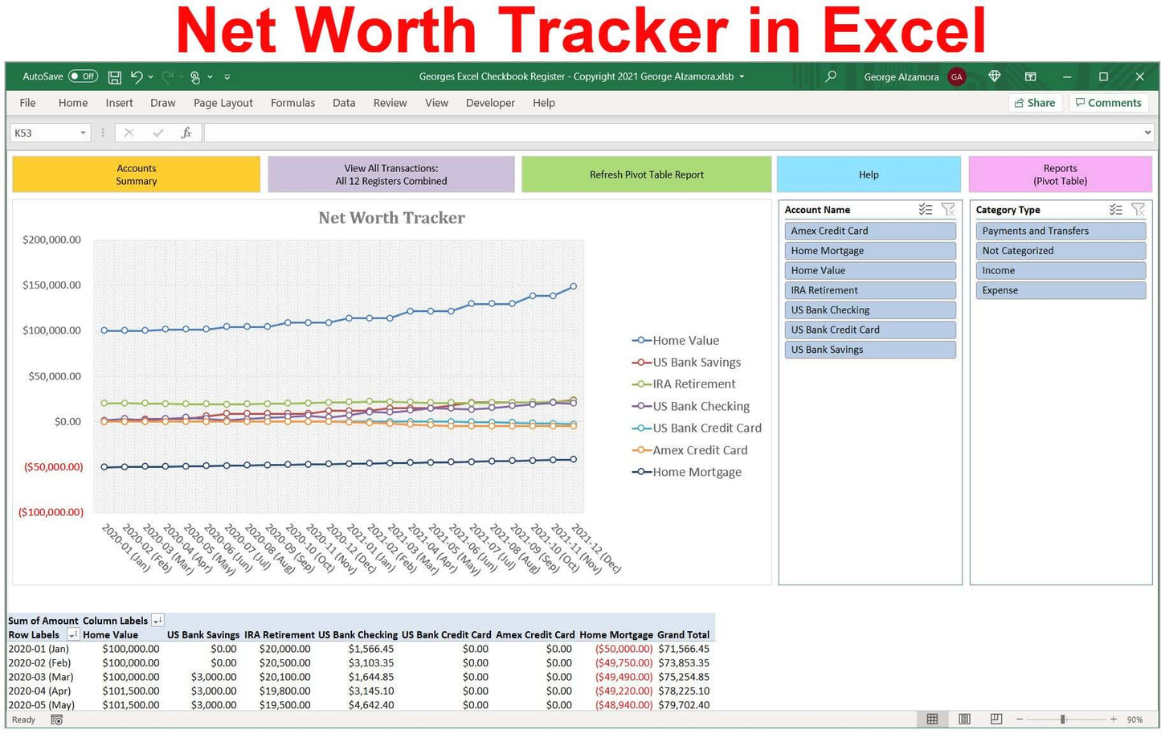Screen dimensions: 1161x734
Task: Click inside the formula bar
Action: [562, 133]
